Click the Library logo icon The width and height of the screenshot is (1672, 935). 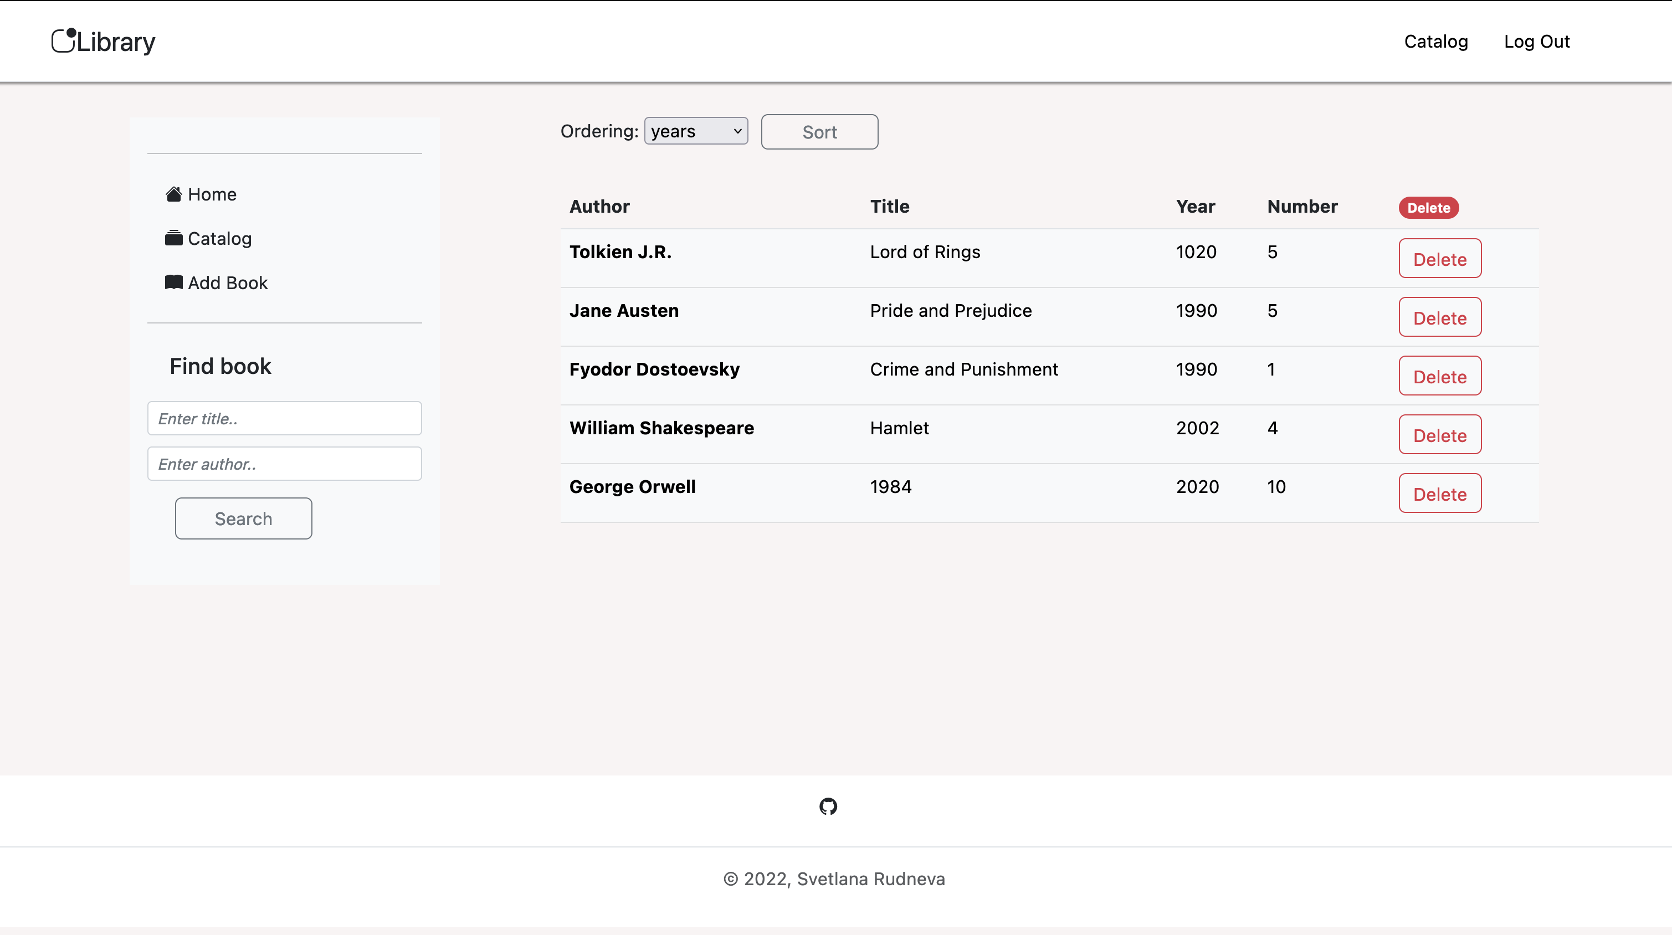point(64,40)
